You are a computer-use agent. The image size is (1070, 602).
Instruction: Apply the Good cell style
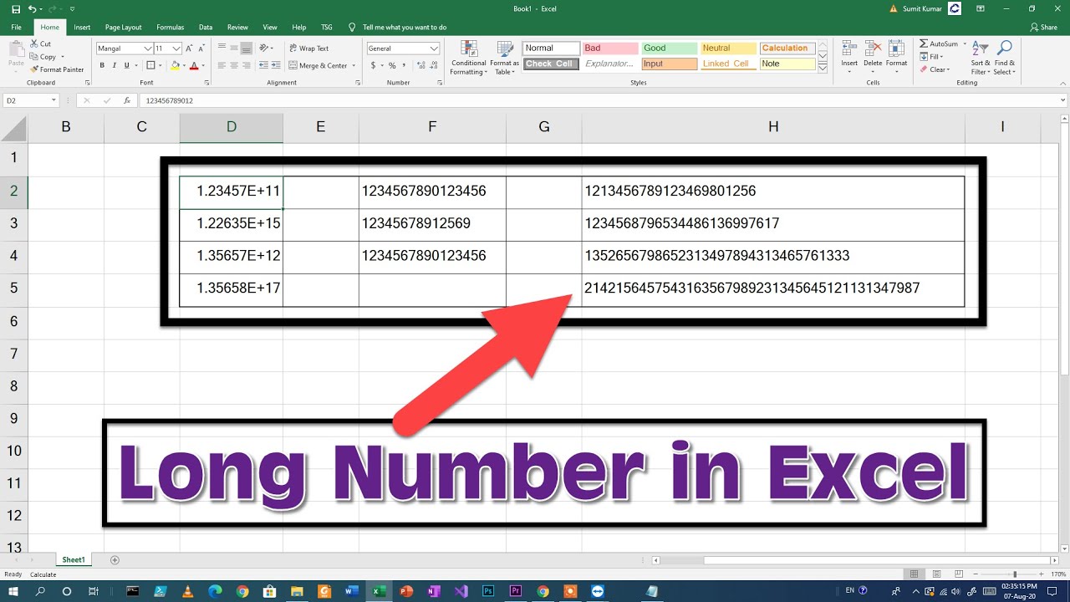669,48
